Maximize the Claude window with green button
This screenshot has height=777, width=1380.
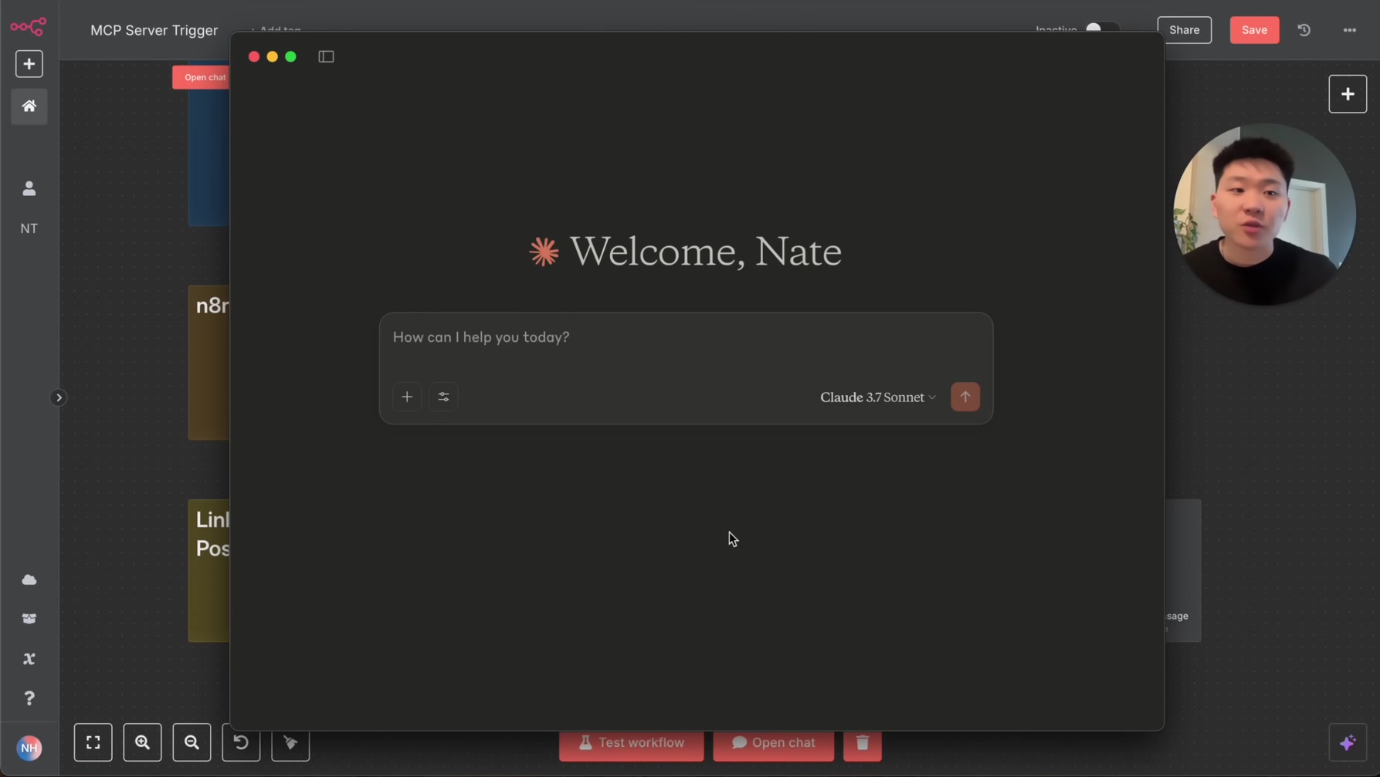(x=291, y=56)
